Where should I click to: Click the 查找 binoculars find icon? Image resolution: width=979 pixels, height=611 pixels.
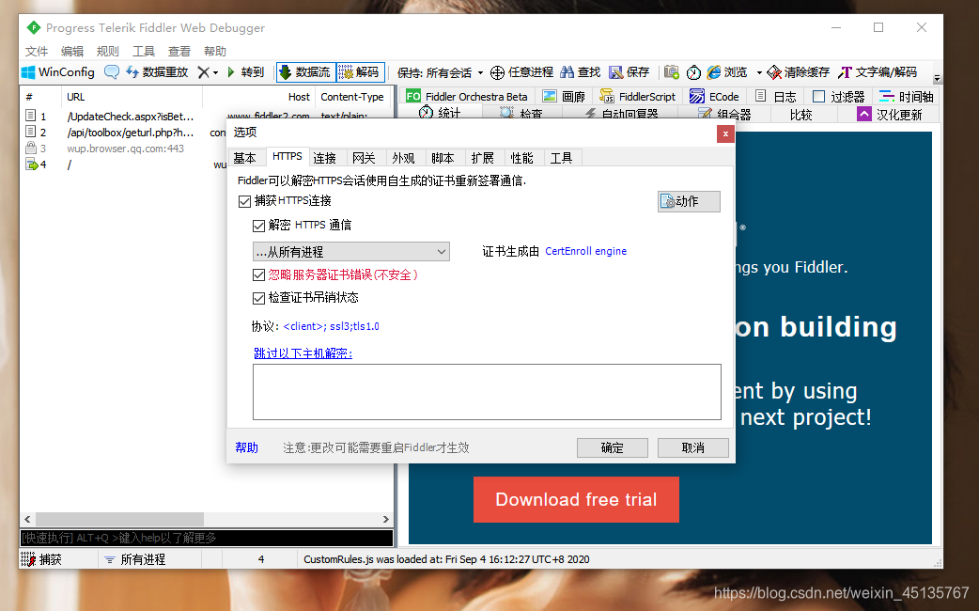click(567, 72)
